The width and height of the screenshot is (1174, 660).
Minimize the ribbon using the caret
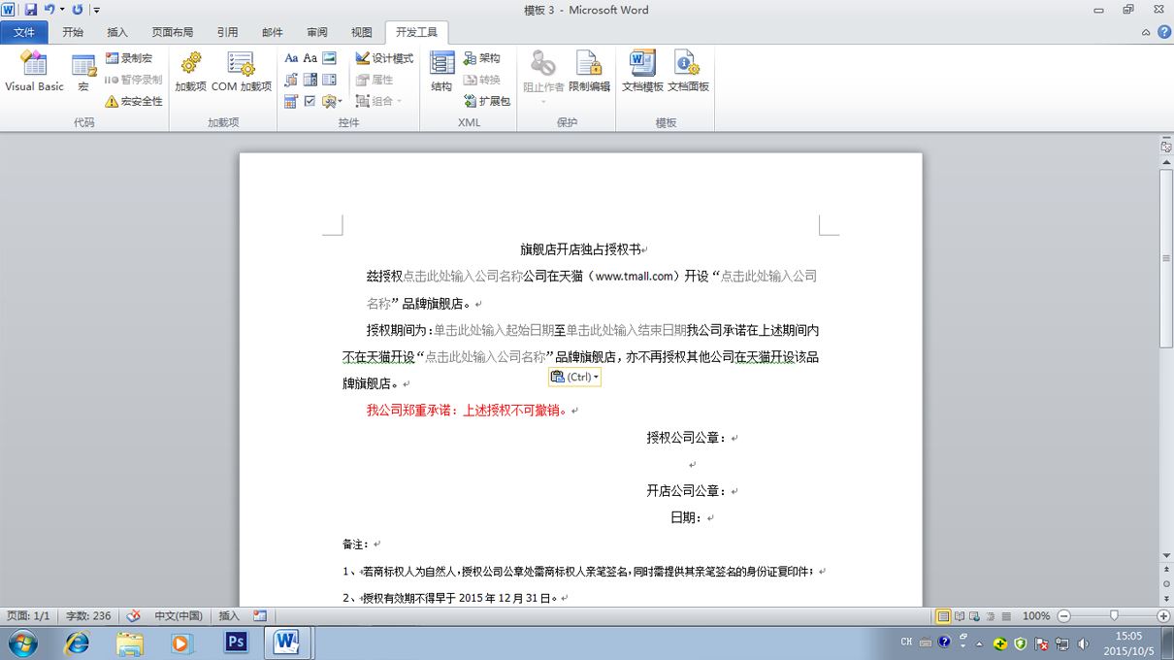point(1146,32)
